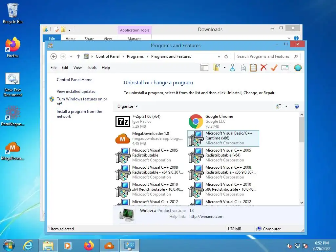Screen dimensions: 336x252
Task: Click the Action Center flag tray icon
Action: pos(305,246)
